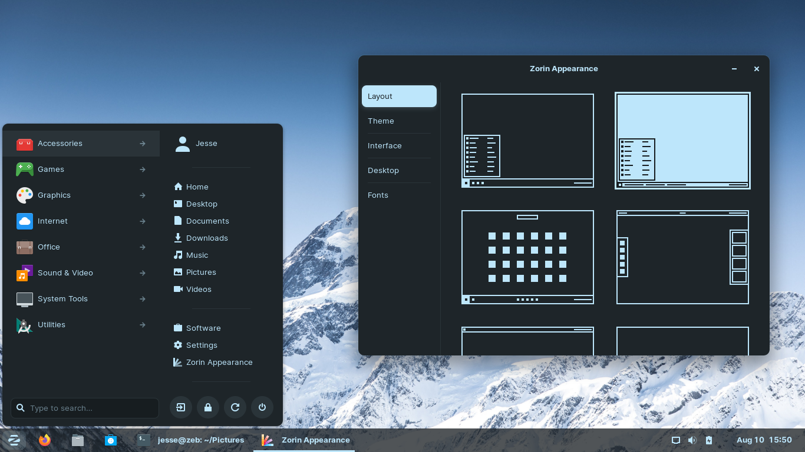The height and width of the screenshot is (452, 805).
Task: Switch to the Fonts tab
Action: coord(399,195)
